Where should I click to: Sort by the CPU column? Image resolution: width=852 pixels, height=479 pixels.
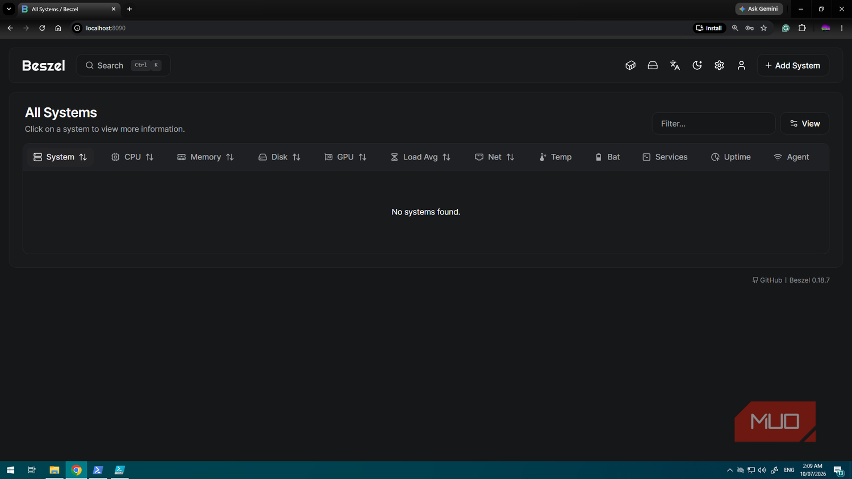132,157
